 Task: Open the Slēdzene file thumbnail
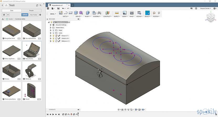[x=32, y=71]
